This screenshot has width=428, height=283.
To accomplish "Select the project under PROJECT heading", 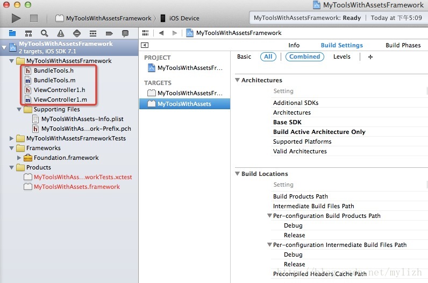I will (x=185, y=68).
